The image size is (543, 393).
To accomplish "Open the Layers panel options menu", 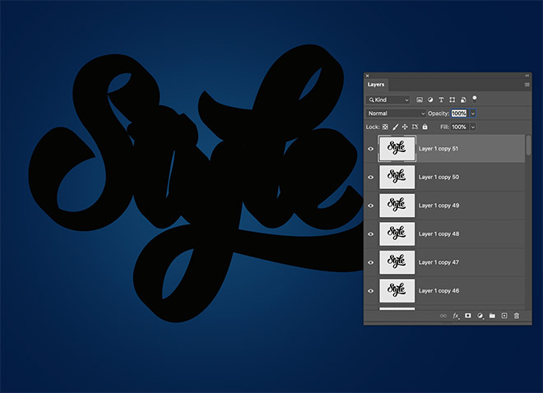I will point(527,84).
